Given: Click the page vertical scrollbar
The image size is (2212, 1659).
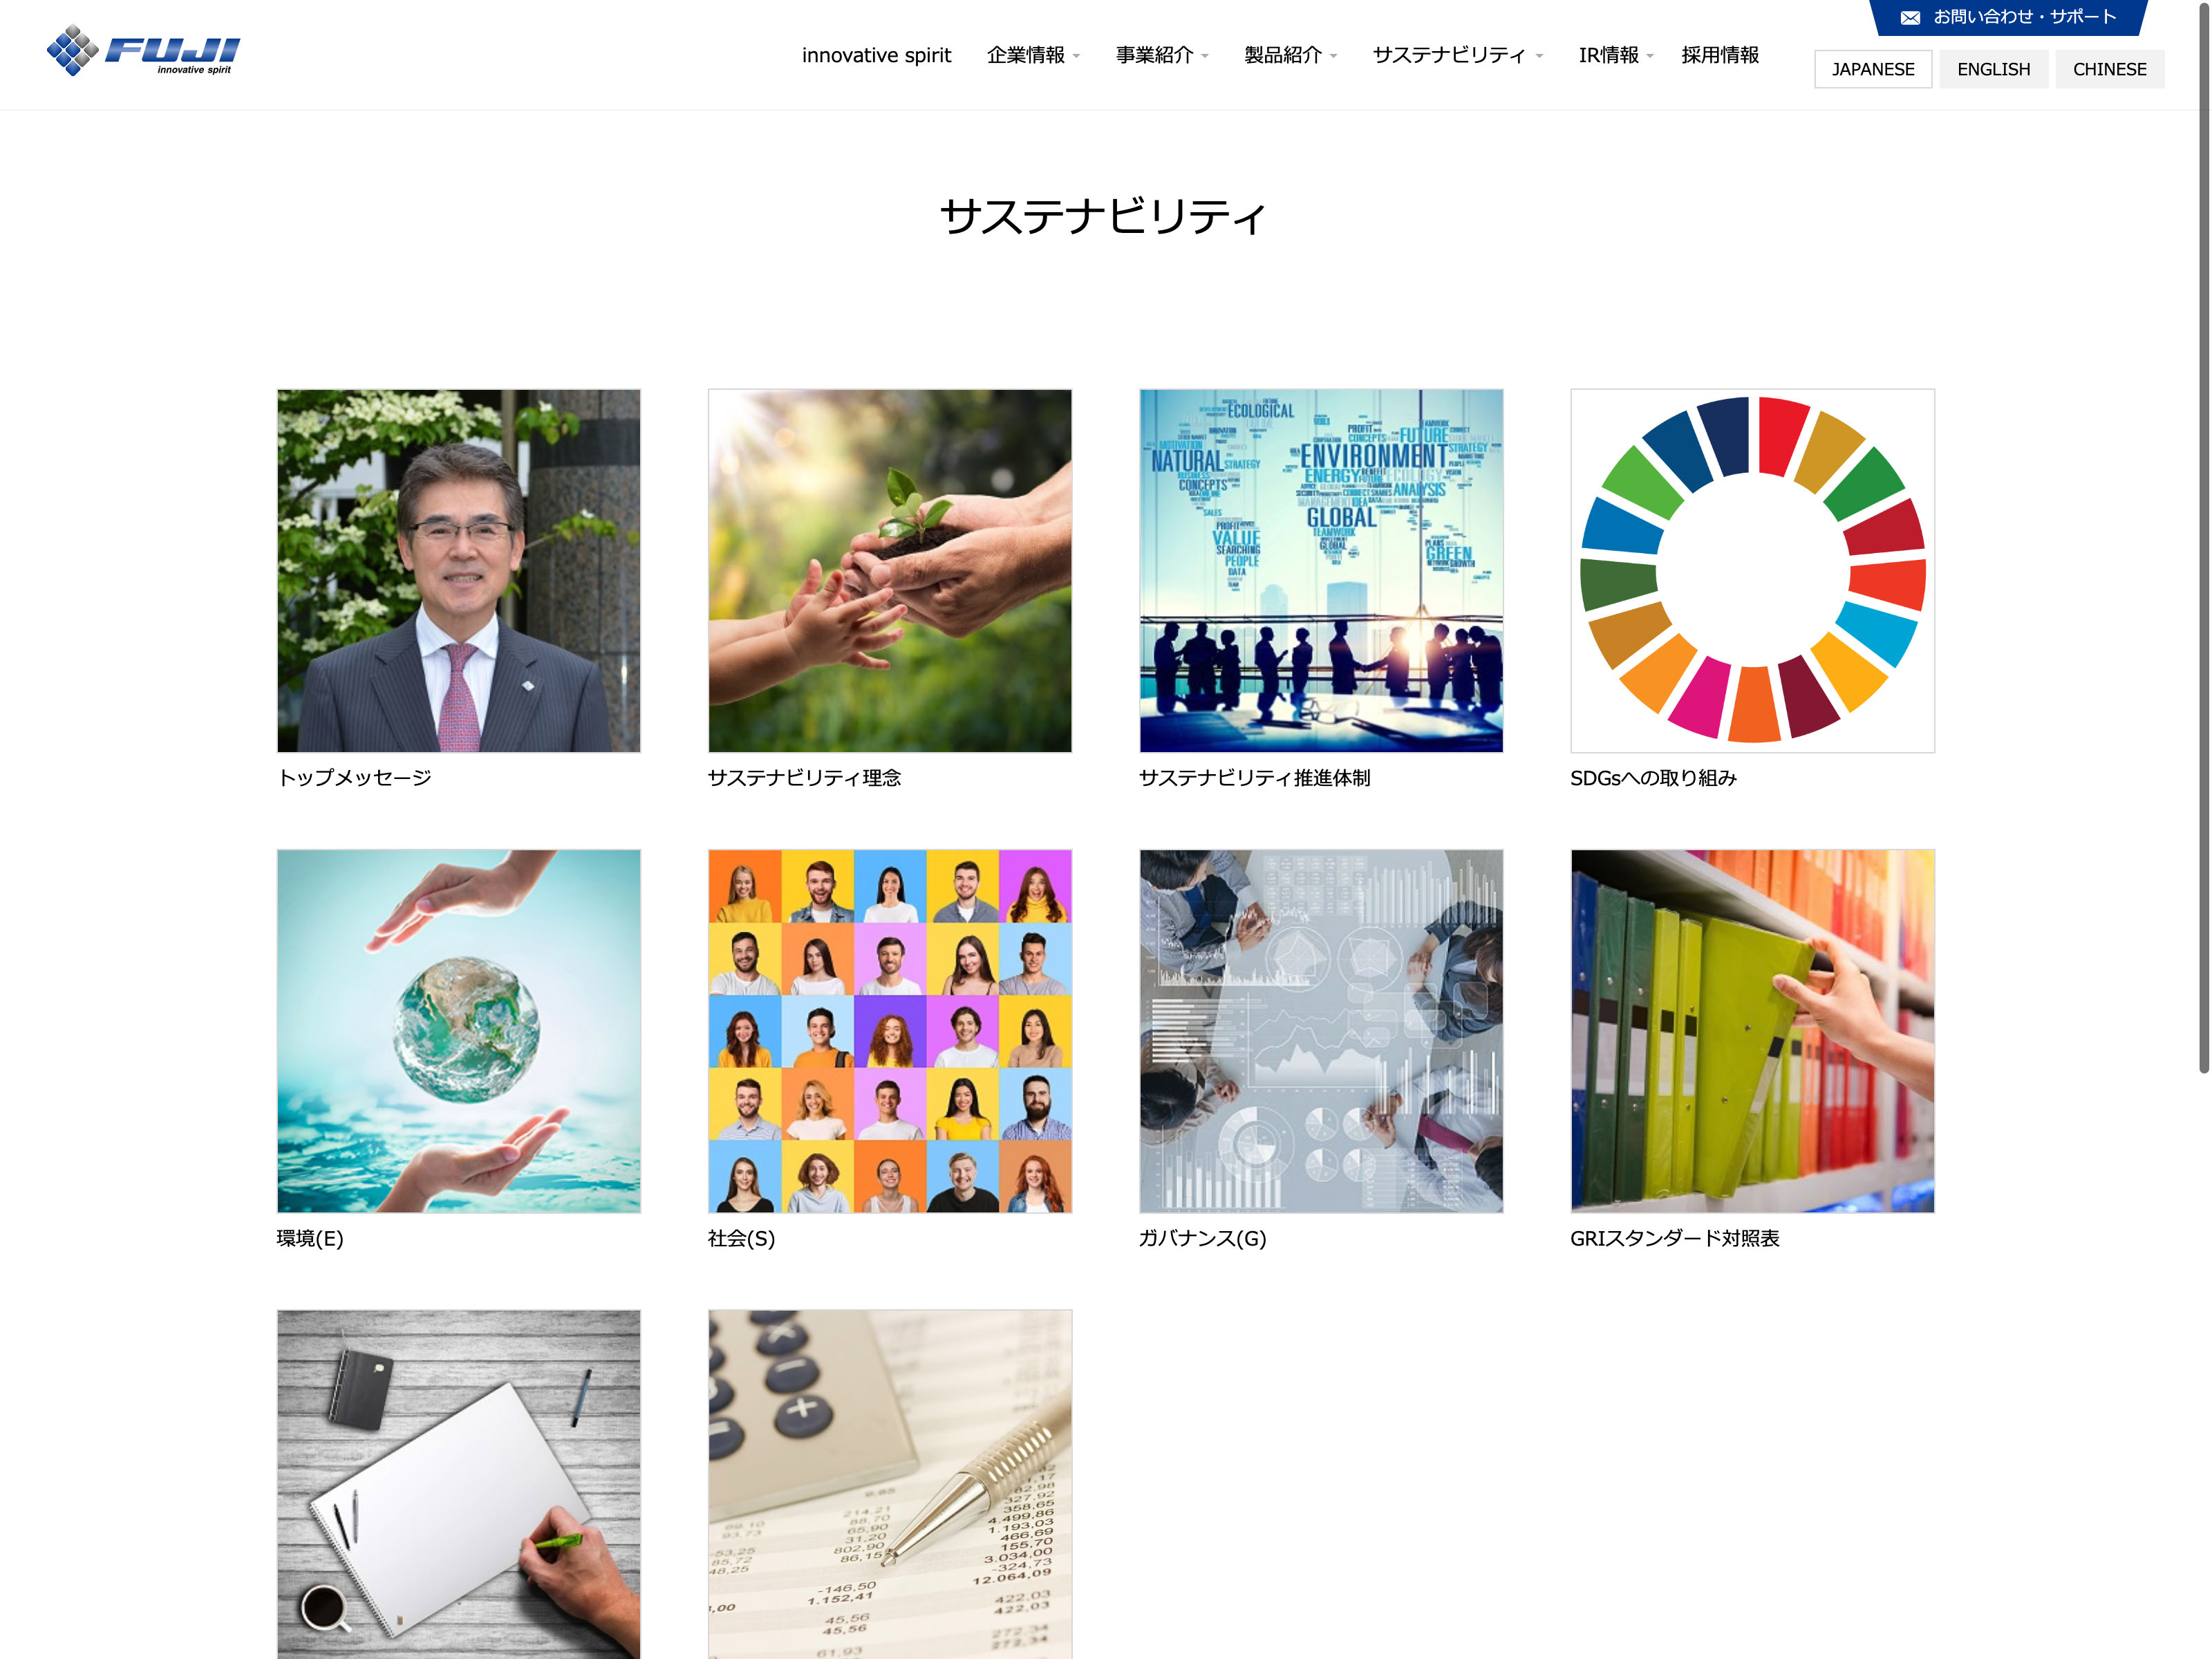Looking at the screenshot, I should coord(2203,540).
